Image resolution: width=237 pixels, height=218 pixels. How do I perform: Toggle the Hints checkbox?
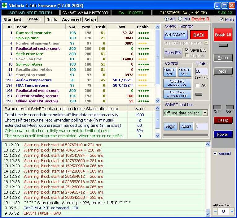pyautogui.click(x=222, y=19)
